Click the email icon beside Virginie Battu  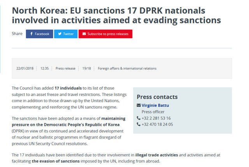coord(139,106)
